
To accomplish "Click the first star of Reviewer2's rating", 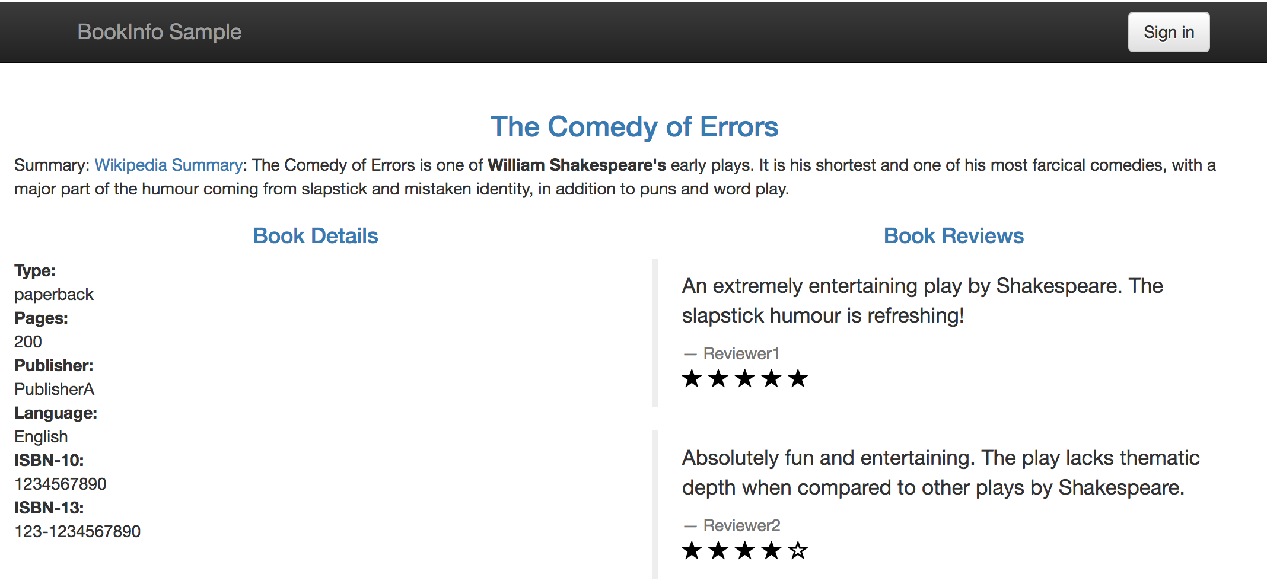I will pyautogui.click(x=692, y=550).
